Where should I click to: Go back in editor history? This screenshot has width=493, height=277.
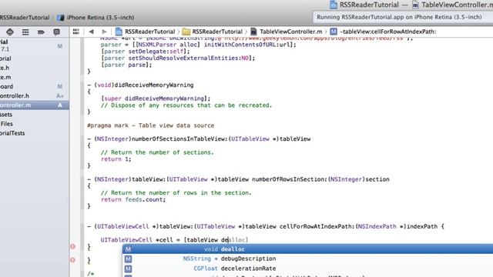91,32
